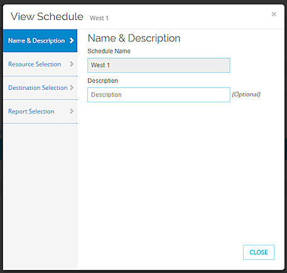Viewport: 287px width, 273px height.
Task: Click the 'Name & Description' section heading
Action: (x=134, y=38)
